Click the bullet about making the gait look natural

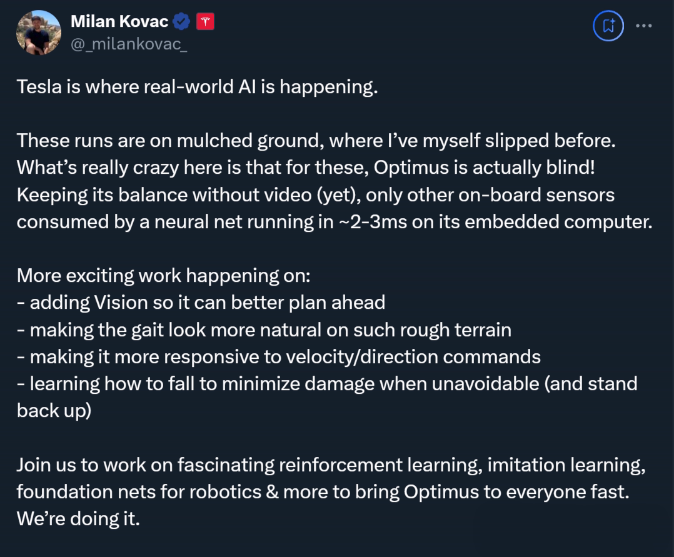pyautogui.click(x=264, y=329)
